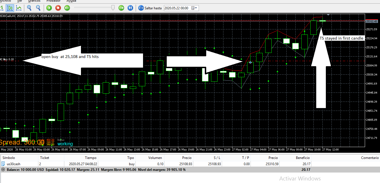Start the tester with green play button
Image resolution: width=380 pixels, height=183 pixels.
pyautogui.click(x=49, y=8)
